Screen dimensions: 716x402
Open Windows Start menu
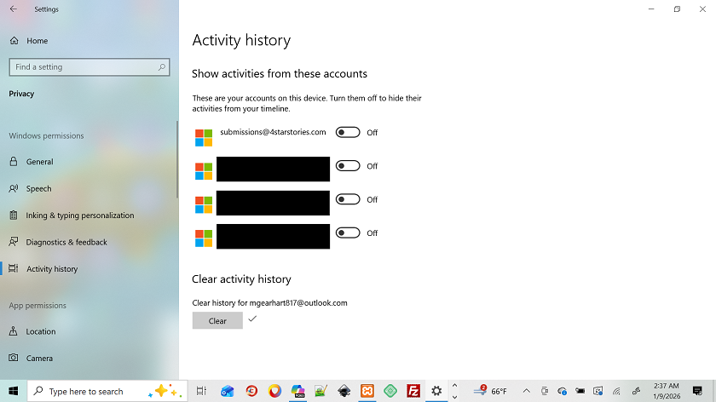click(14, 391)
